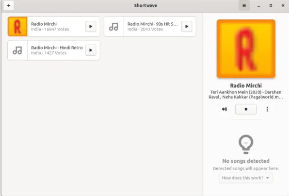Open the three-dot player options menu
This screenshot has width=289, height=196.
tap(267, 109)
